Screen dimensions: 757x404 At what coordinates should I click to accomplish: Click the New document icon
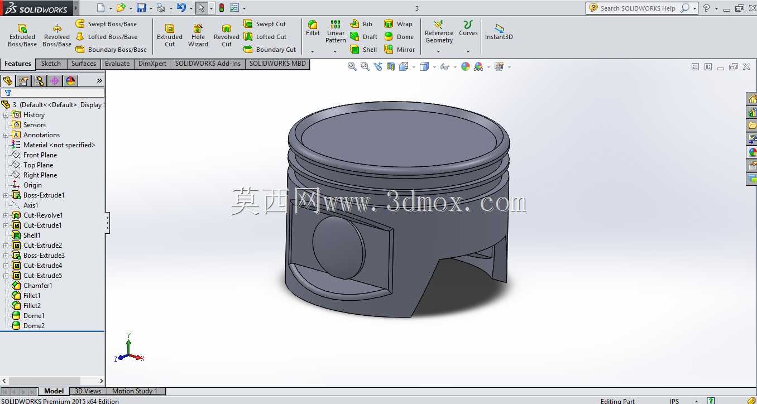[x=100, y=8]
